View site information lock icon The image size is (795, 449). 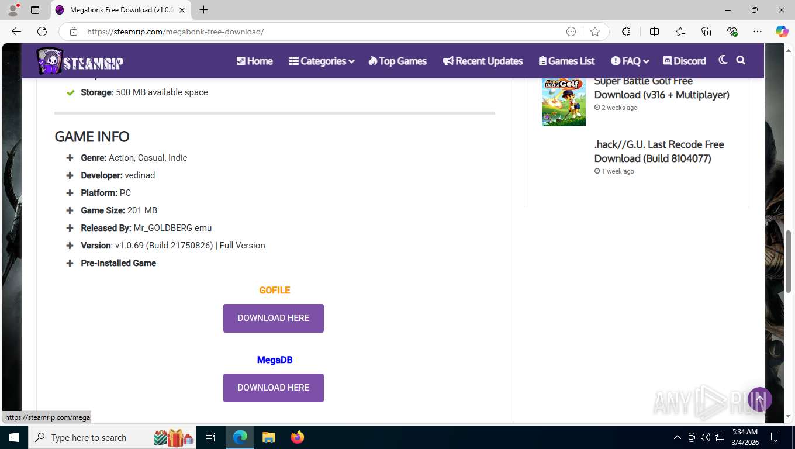[x=74, y=32]
